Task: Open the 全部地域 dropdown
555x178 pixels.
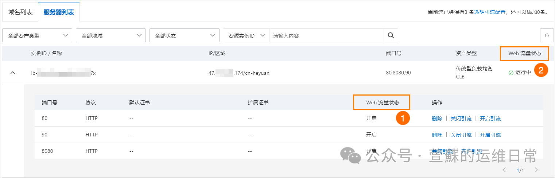Action: tap(111, 35)
